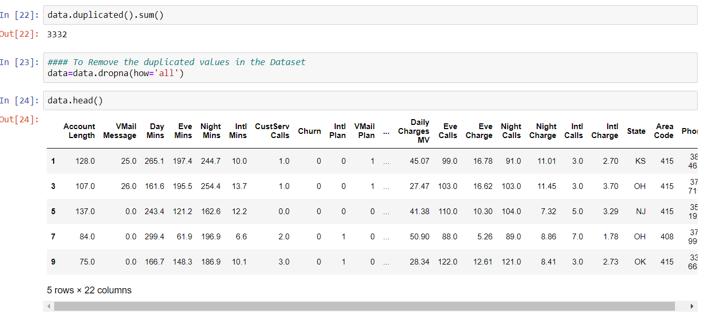Click the Day Mins column header
The image size is (705, 317).
tap(156, 131)
